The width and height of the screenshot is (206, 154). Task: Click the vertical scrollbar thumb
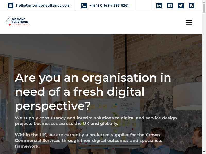click(x=204, y=8)
